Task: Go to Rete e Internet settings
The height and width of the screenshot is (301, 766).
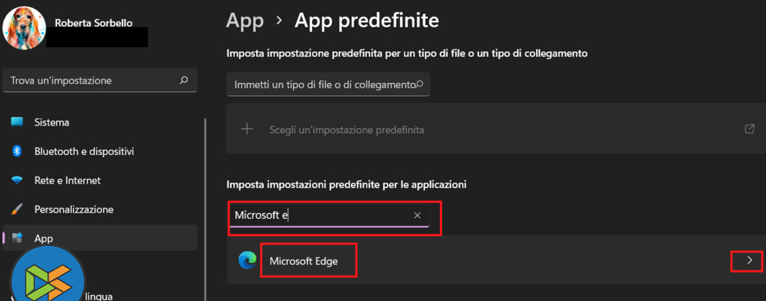Action: pyautogui.click(x=67, y=180)
